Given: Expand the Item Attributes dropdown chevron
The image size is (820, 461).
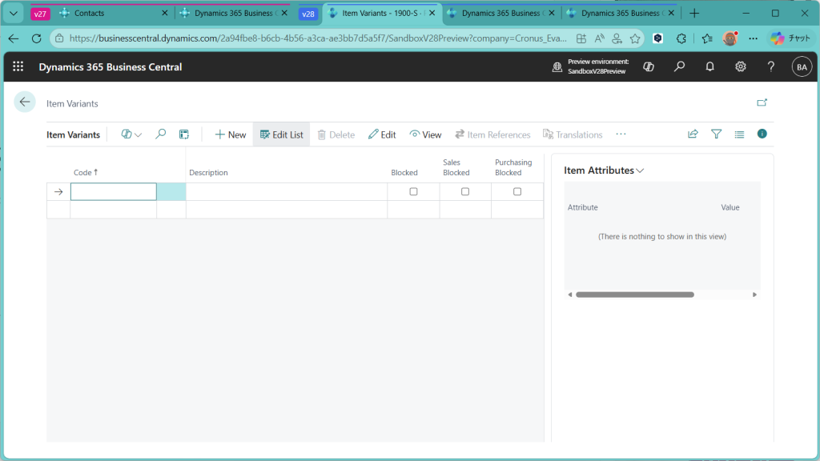Looking at the screenshot, I should (x=640, y=170).
